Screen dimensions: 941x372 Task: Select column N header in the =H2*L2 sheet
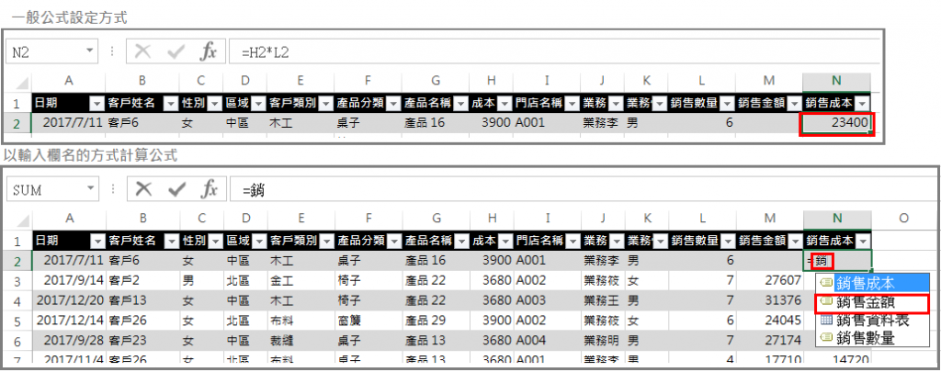click(x=836, y=82)
